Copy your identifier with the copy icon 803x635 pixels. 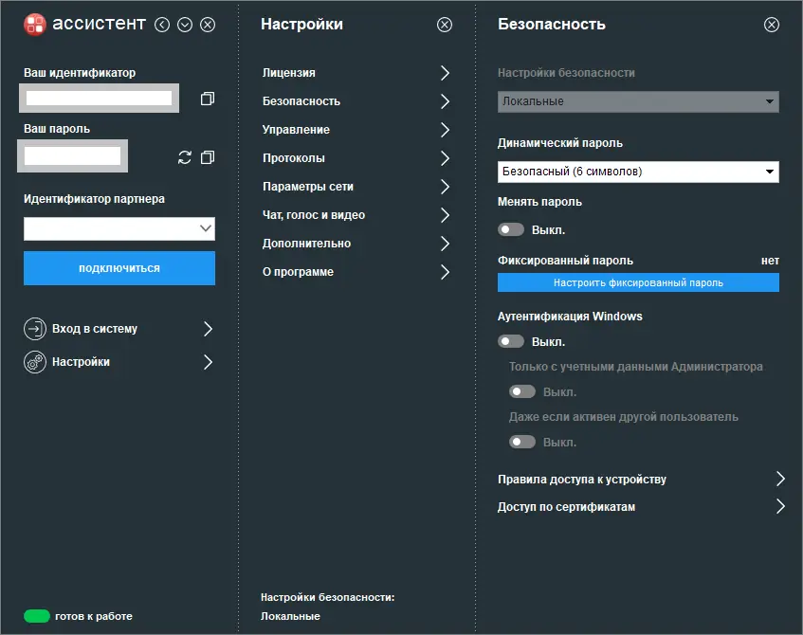pos(208,99)
